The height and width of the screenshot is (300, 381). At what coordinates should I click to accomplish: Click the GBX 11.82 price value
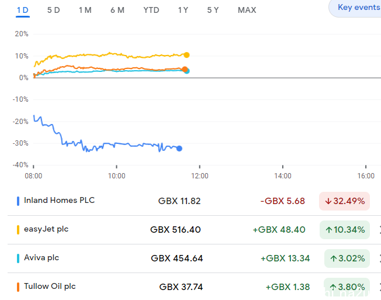pyautogui.click(x=179, y=201)
